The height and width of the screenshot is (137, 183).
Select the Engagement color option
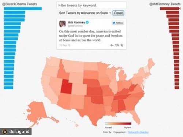pos(119,132)
